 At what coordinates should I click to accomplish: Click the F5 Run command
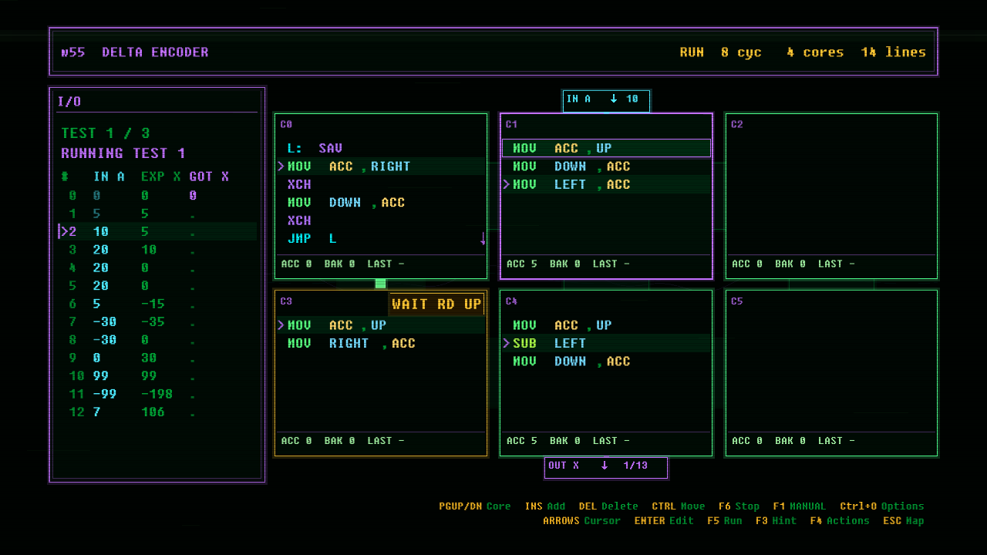tap(725, 520)
